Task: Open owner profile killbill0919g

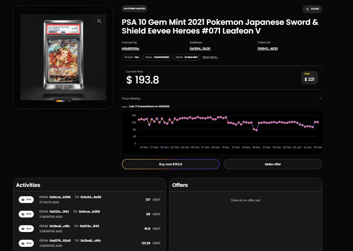Action: coord(130,48)
